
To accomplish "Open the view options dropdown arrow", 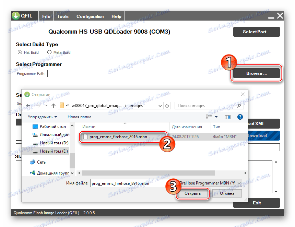I will 216,117.
